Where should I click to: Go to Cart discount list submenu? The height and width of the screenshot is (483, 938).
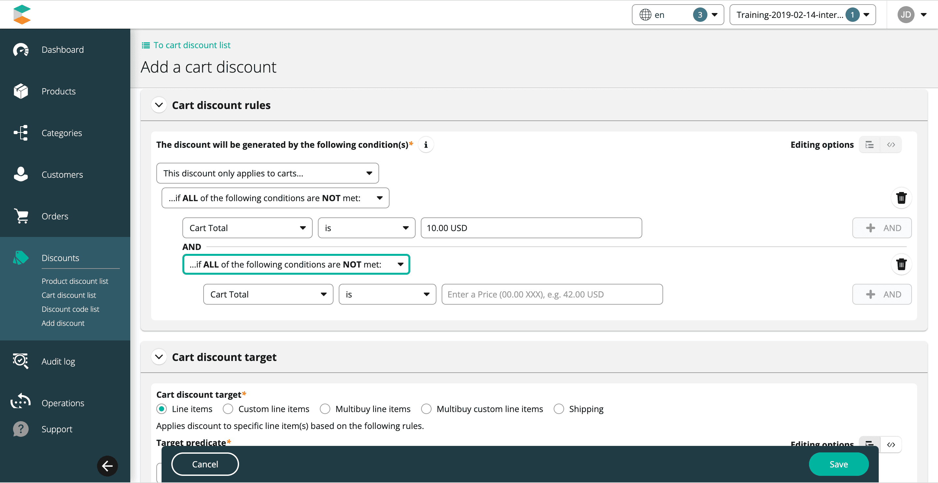(68, 295)
